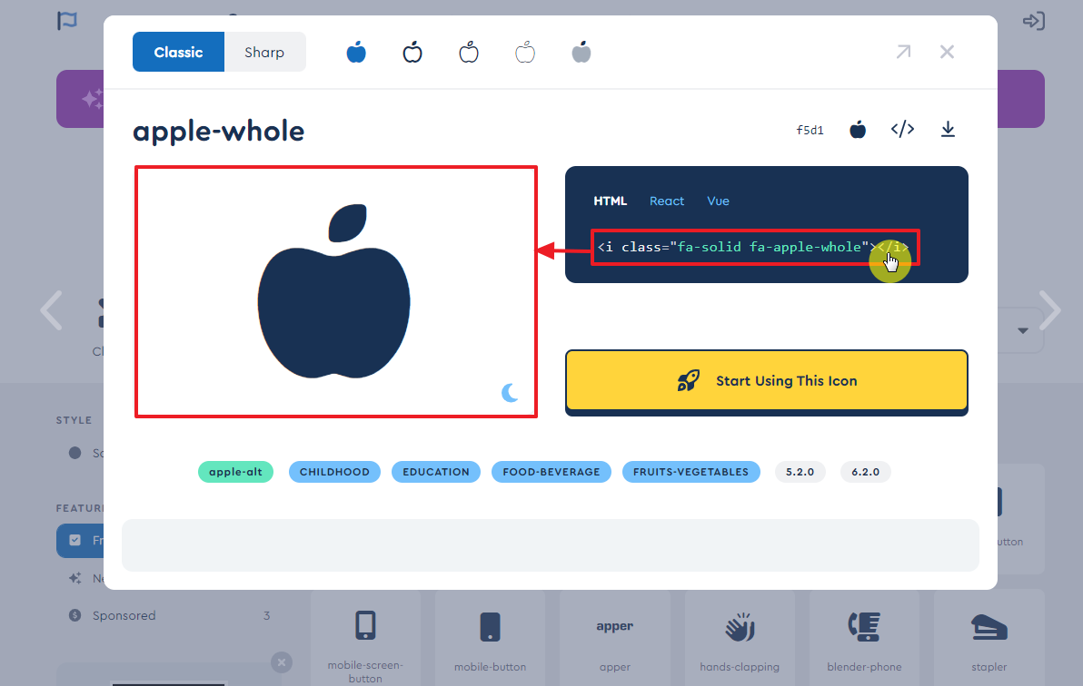Open the EDUCATION category tag
1083x686 pixels.
(436, 472)
